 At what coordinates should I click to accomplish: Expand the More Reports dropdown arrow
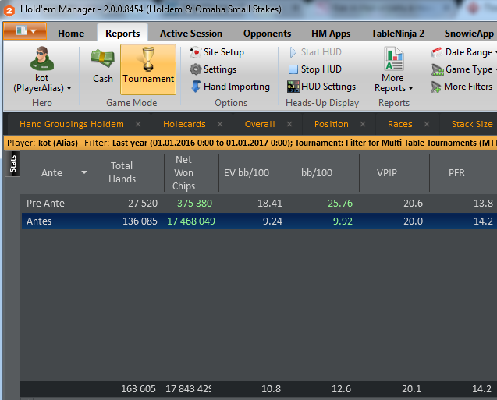410,88
